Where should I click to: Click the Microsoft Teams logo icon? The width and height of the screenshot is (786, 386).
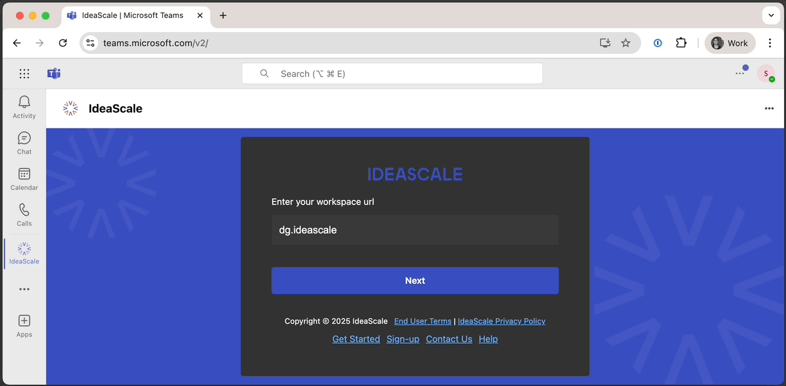54,73
